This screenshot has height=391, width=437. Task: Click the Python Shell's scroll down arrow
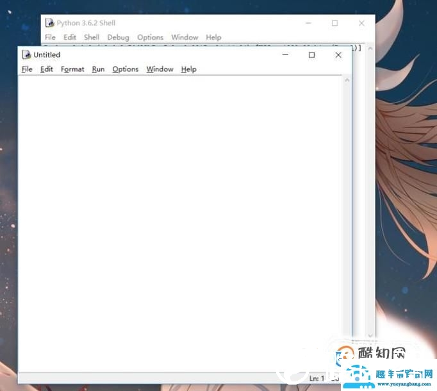click(x=370, y=335)
